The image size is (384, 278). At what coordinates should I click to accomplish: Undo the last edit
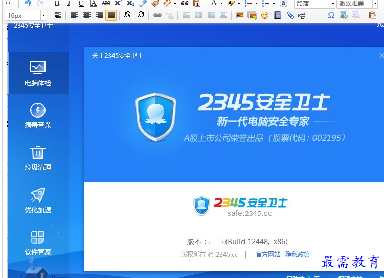click(x=28, y=3)
